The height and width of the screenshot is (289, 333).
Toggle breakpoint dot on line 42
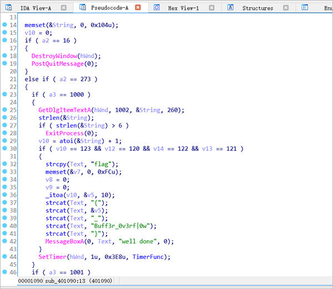5,241
